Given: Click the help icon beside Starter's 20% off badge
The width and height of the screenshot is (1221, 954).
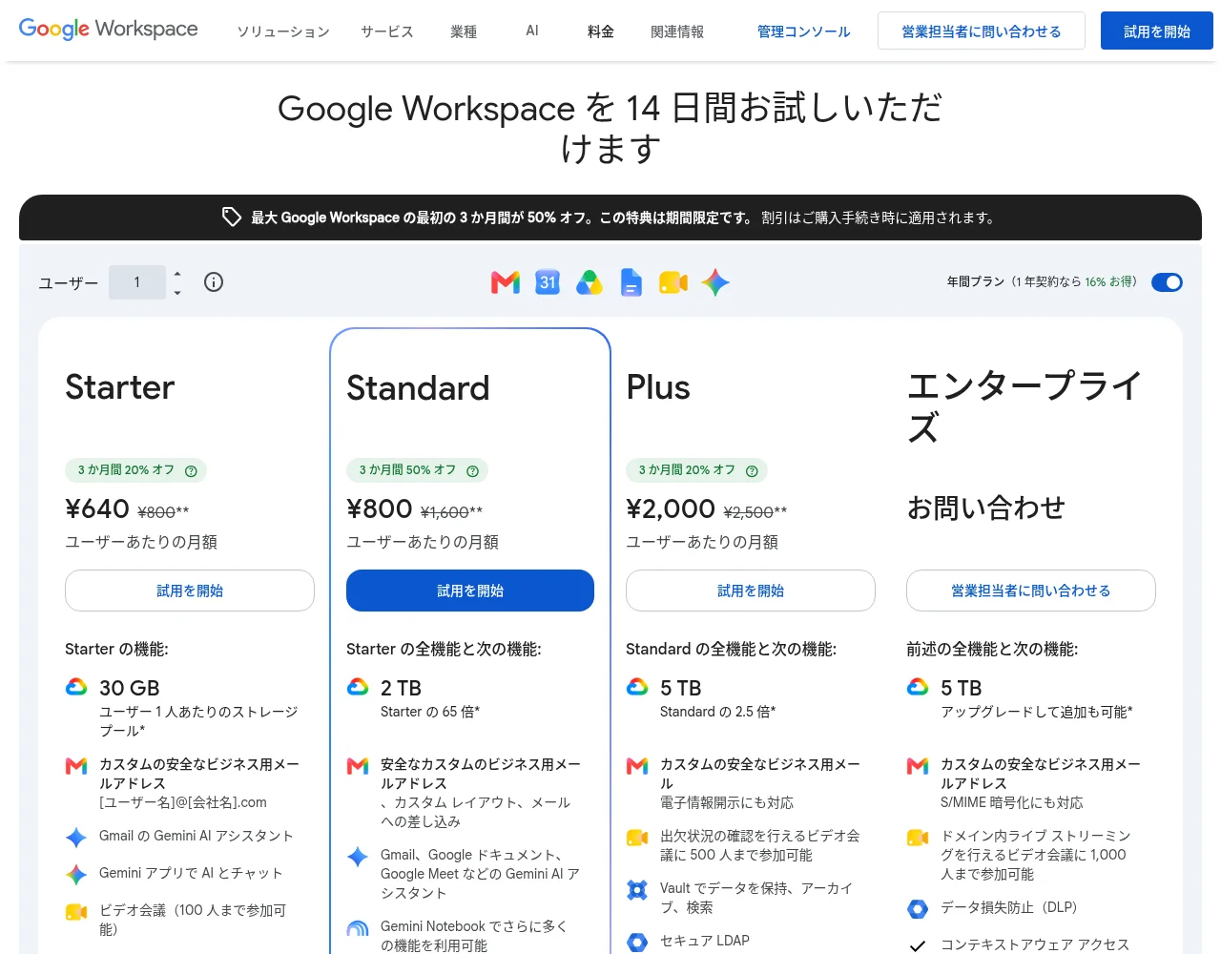Looking at the screenshot, I should pos(191,471).
